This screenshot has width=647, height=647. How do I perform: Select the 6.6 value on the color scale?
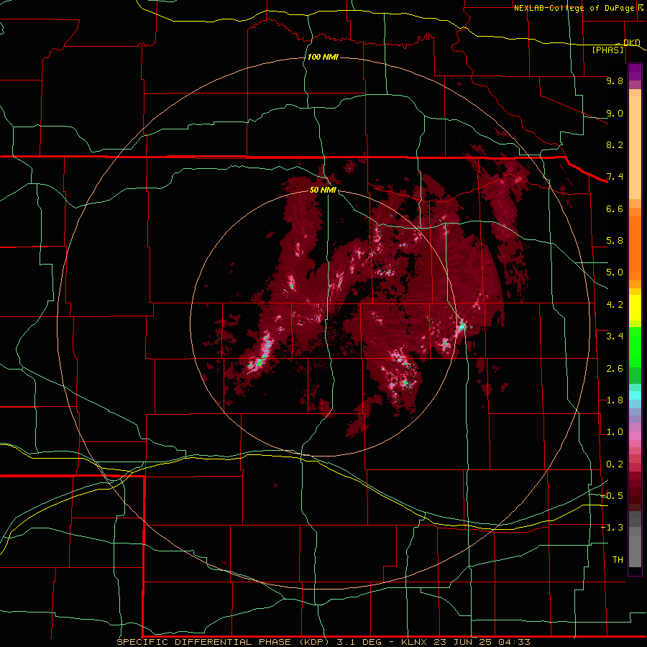[x=615, y=208]
